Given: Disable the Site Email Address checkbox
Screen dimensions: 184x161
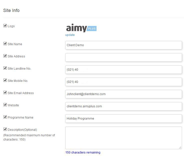Looking at the screenshot, I should pyautogui.click(x=5, y=92).
